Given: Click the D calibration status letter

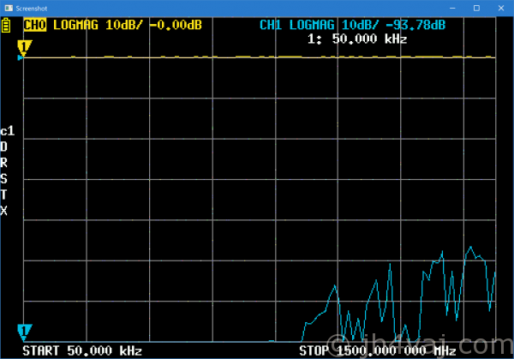Looking at the screenshot, I should (4, 147).
